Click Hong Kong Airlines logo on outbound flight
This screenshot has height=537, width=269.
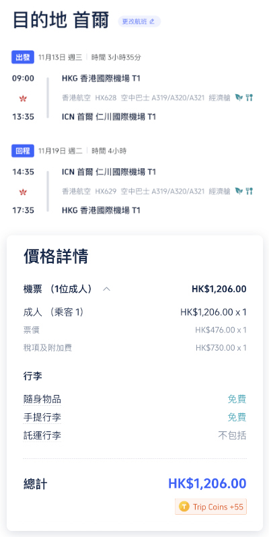(x=23, y=99)
